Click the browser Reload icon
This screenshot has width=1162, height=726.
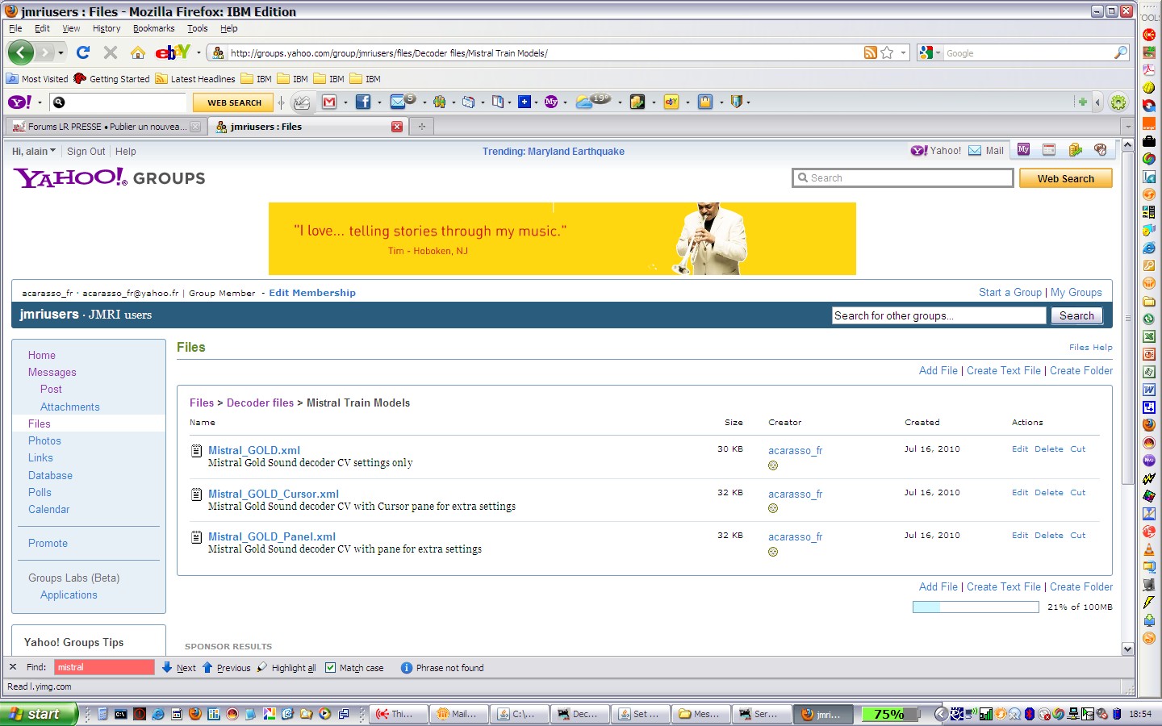tap(83, 52)
